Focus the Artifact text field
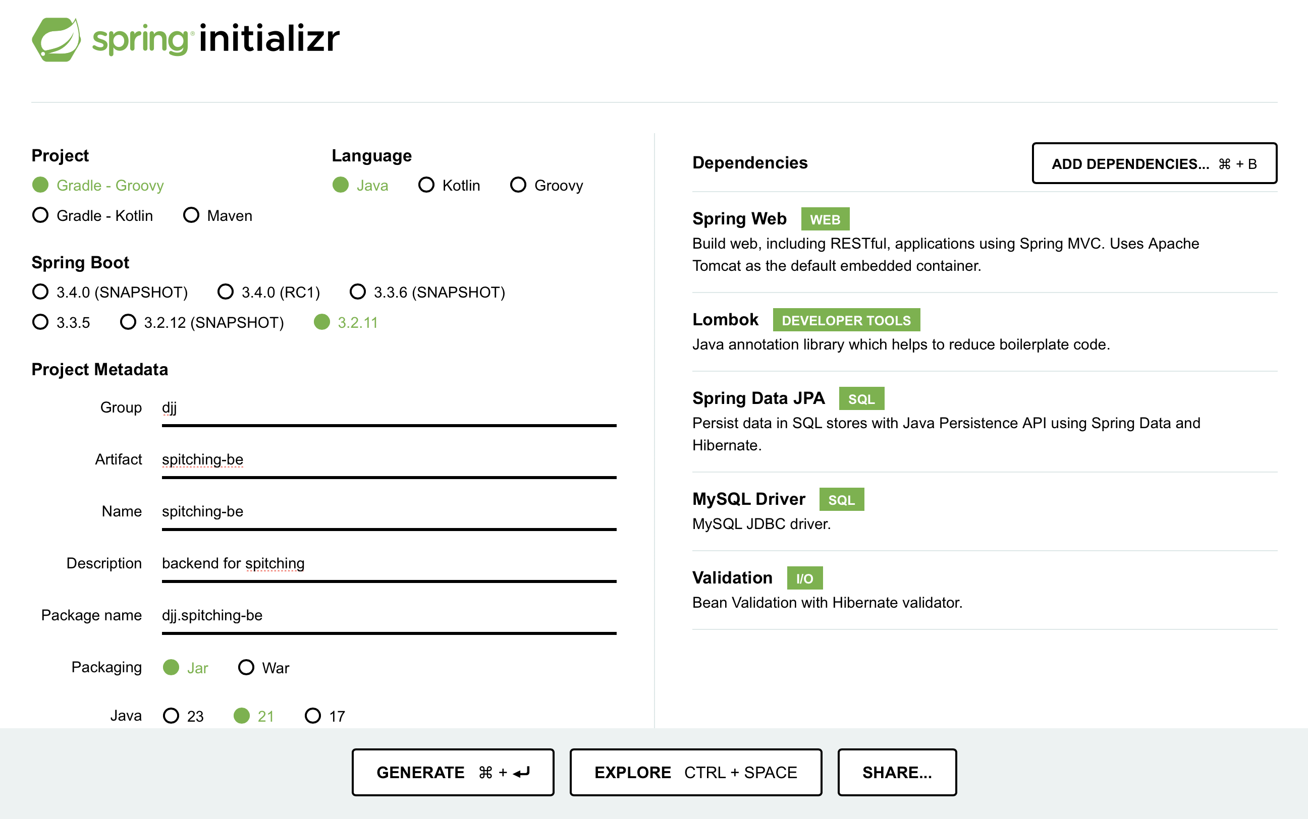Image resolution: width=1308 pixels, height=819 pixels. [389, 460]
